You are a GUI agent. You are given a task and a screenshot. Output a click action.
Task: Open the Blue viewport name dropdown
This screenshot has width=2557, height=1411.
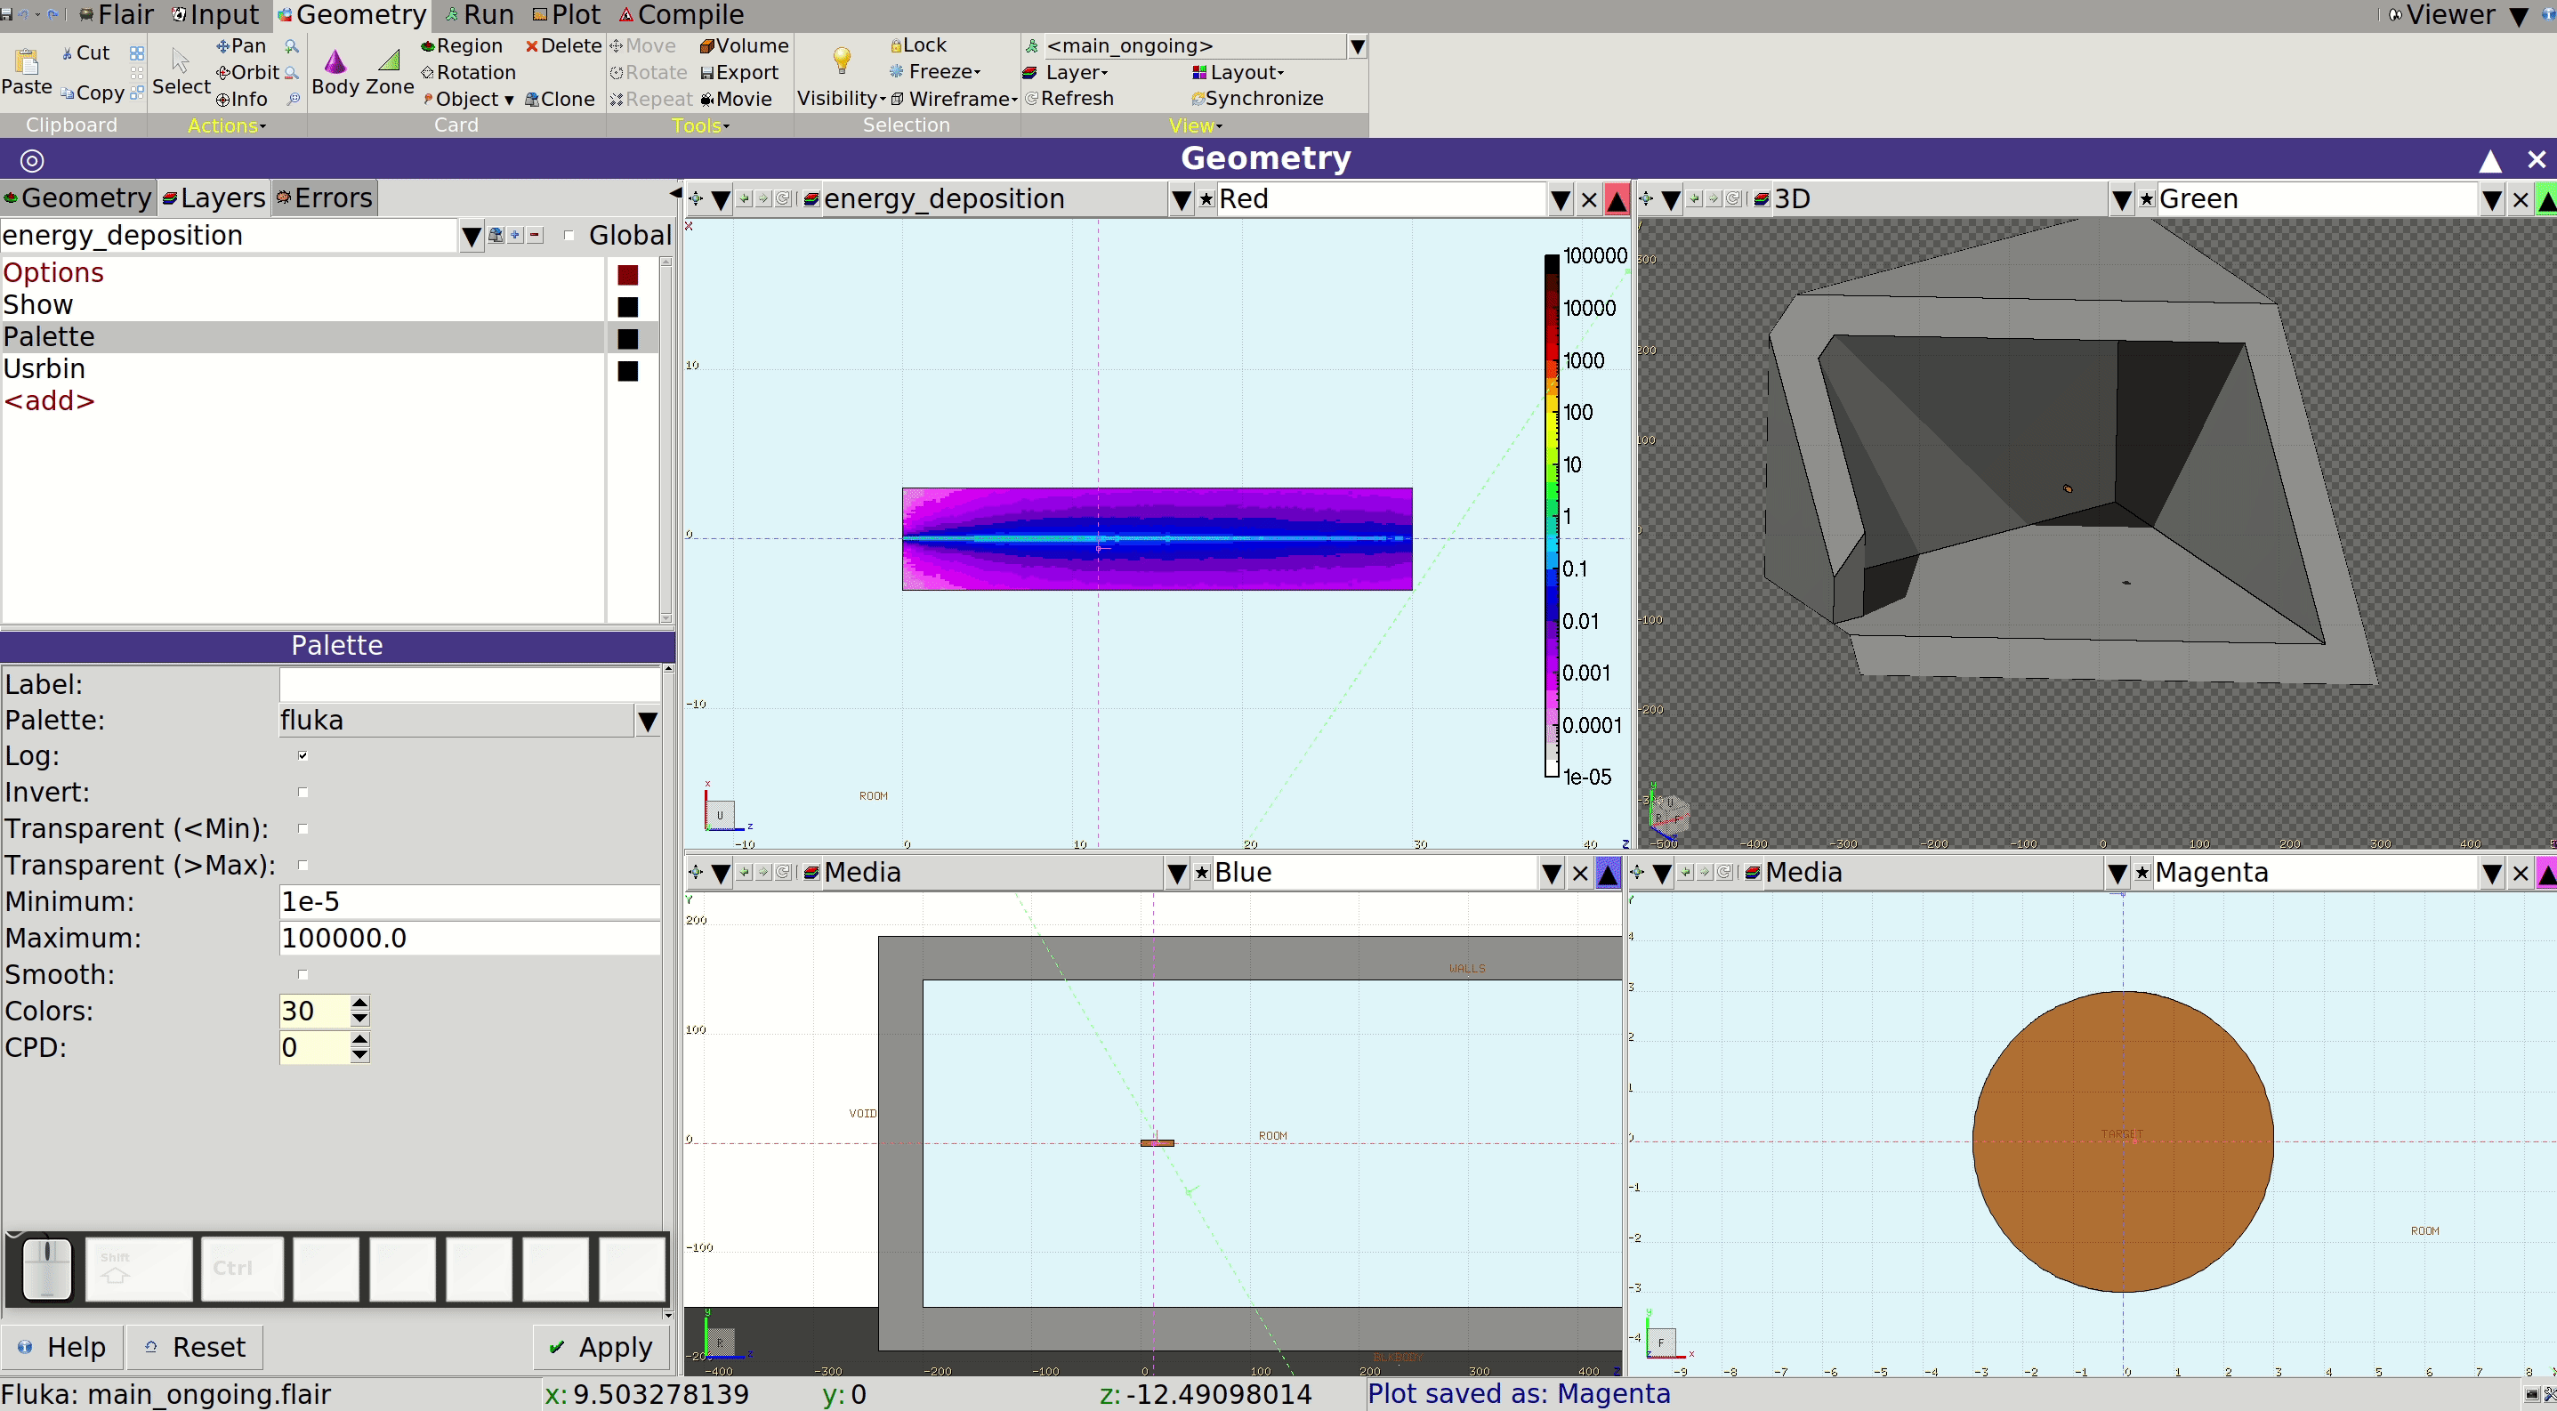click(x=1552, y=875)
